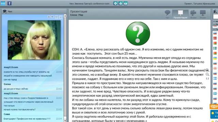Select the participant with the Latvia flag

coord(215,38)
